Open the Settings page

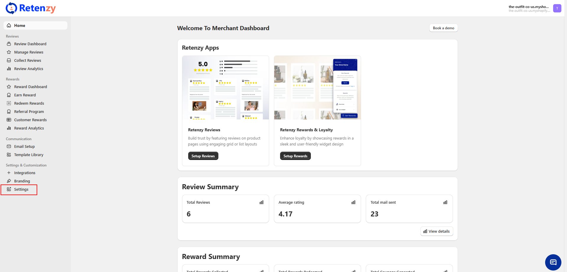[x=35, y=189]
